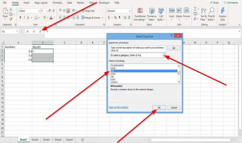Viewport: 242px width, 143px height.
Task: Click function list scroll down arrow
Action: click(179, 82)
